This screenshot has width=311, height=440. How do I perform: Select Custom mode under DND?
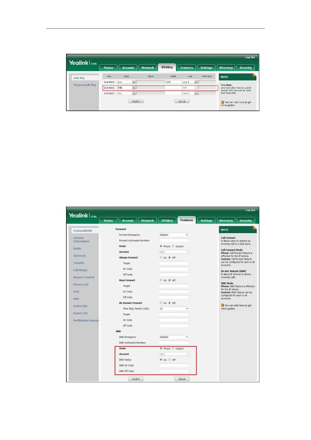173,349
